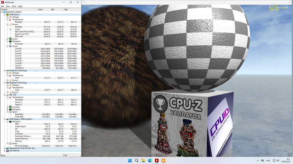Click the ENG language indicator
Viewport: 293px width, 164px height.
click(268, 160)
